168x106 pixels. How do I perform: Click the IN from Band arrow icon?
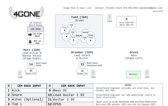[x=30, y=35]
